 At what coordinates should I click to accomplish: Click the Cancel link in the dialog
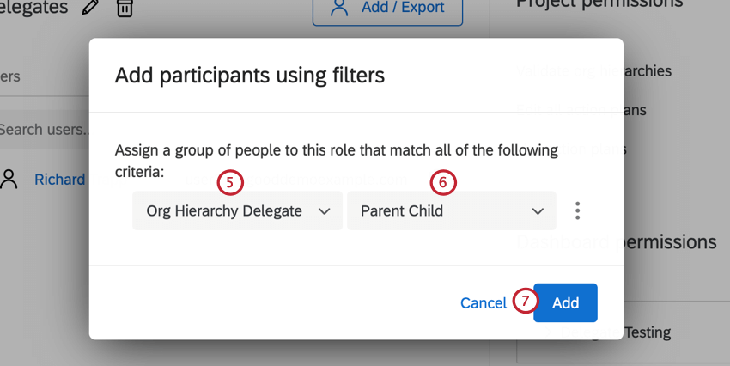pyautogui.click(x=483, y=302)
